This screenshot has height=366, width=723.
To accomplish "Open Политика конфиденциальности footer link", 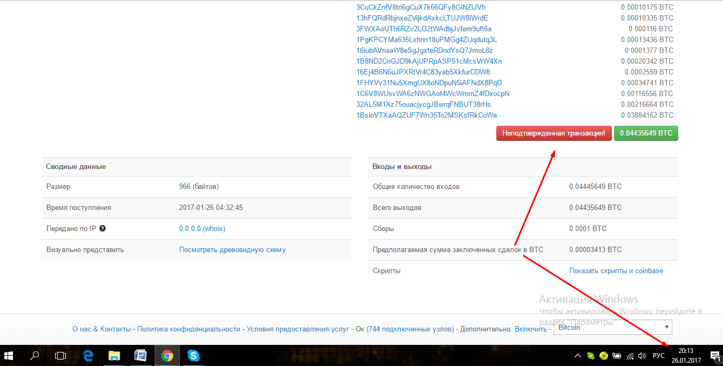I will 189,329.
